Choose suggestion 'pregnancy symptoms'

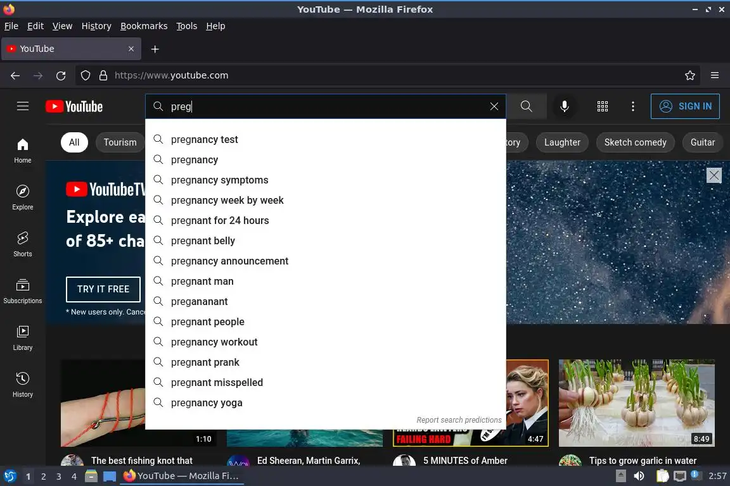[326, 180]
